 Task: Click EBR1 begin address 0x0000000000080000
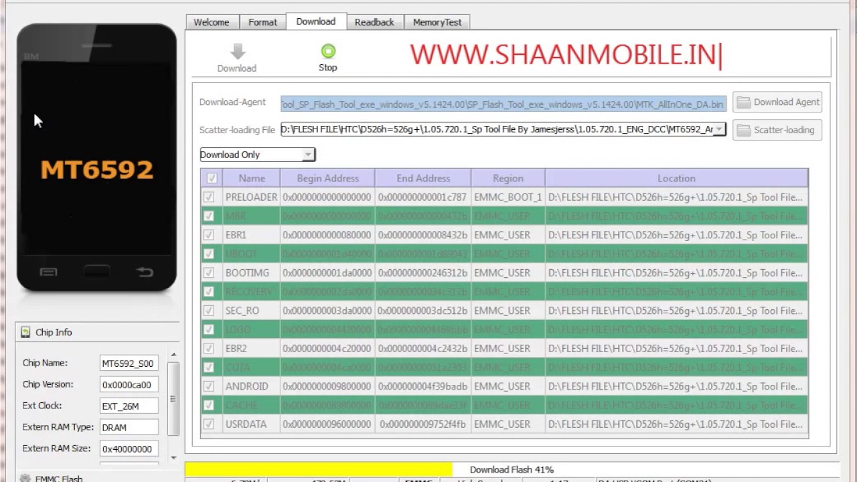point(327,235)
